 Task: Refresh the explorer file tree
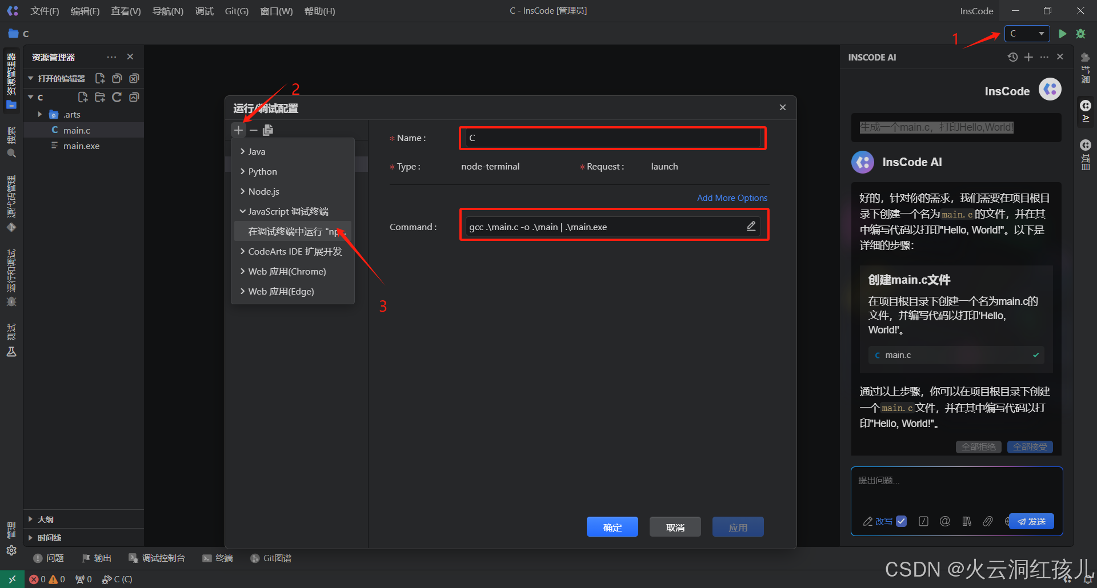coord(117,97)
